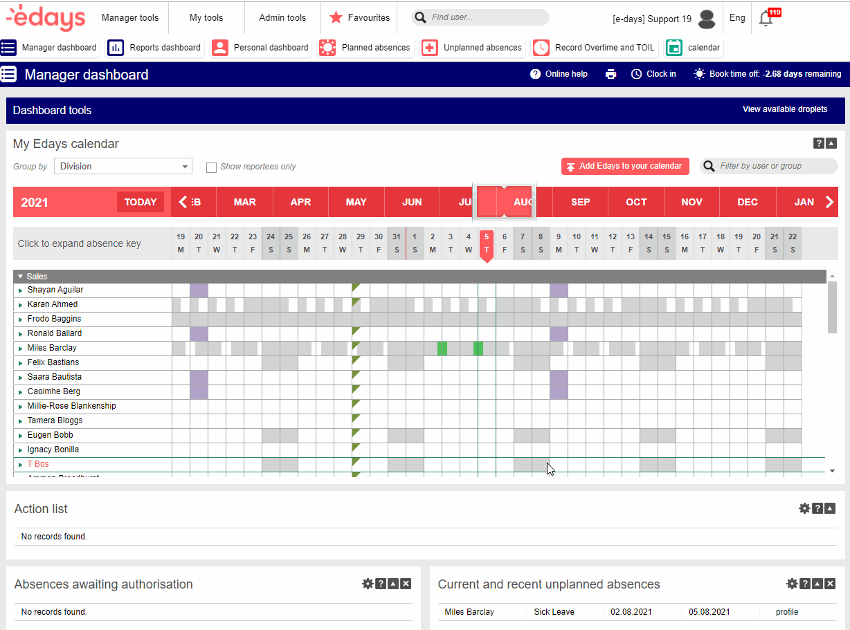Click the Favourites star icon
This screenshot has height=630, width=850.
(336, 17)
